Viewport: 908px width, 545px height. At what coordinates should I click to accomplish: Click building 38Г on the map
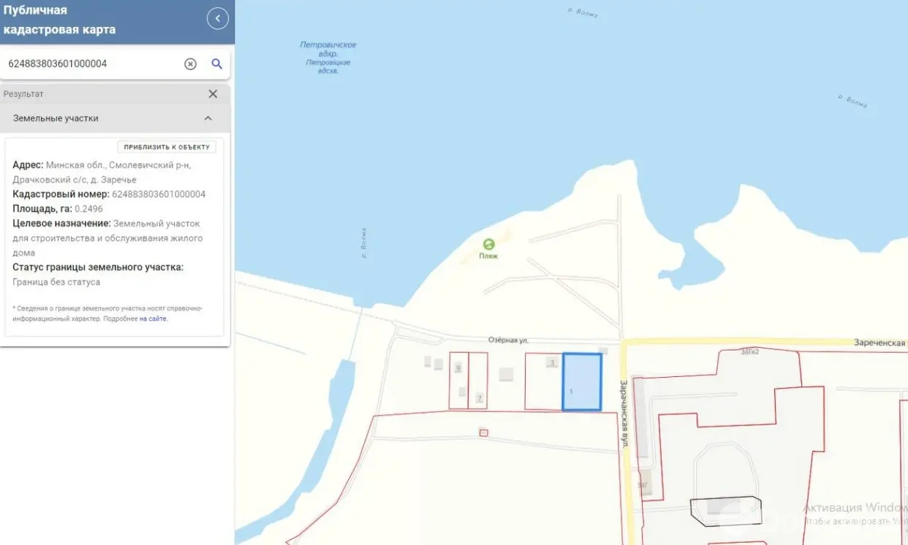[642, 484]
